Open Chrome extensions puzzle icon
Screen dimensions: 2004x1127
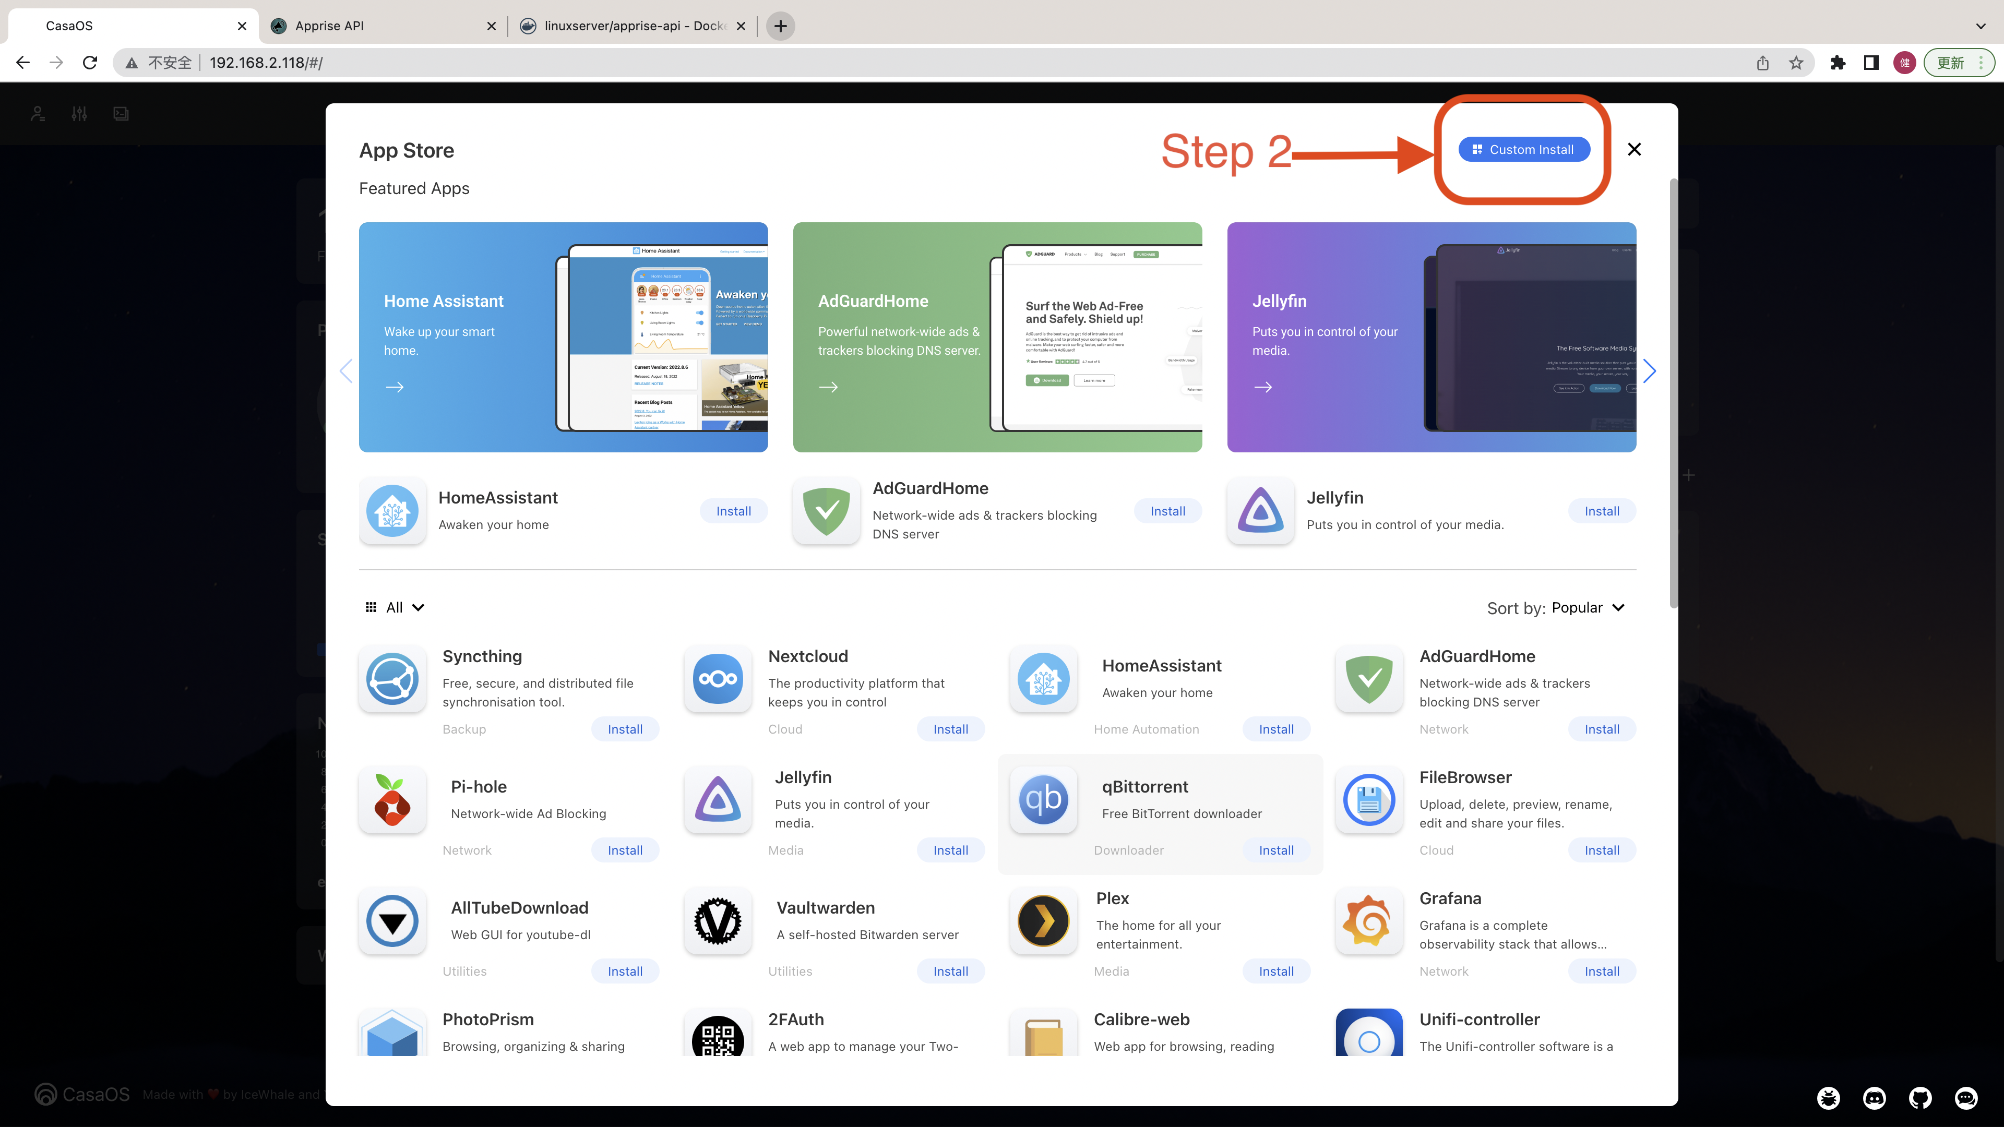pos(1838,62)
